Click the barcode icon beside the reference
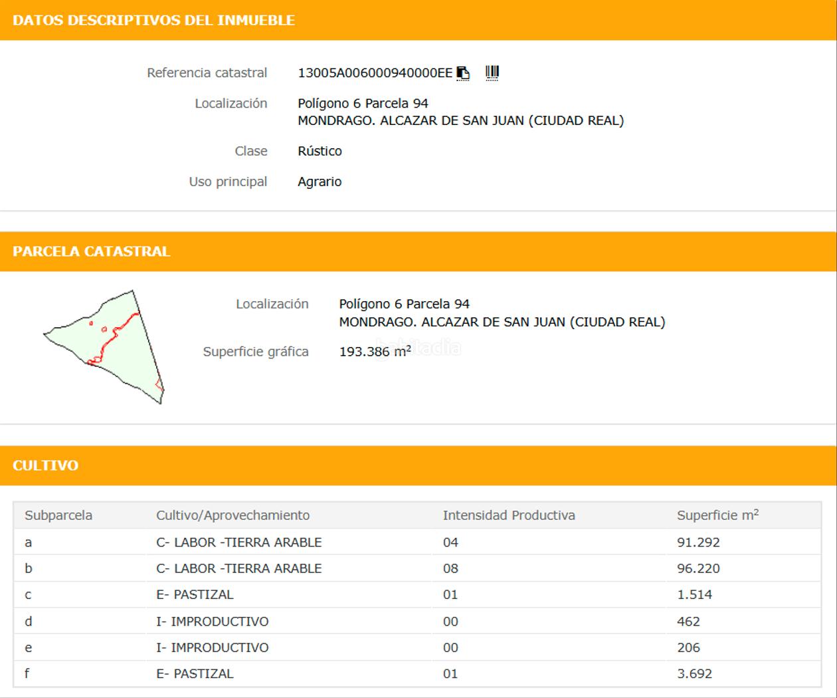 [492, 72]
